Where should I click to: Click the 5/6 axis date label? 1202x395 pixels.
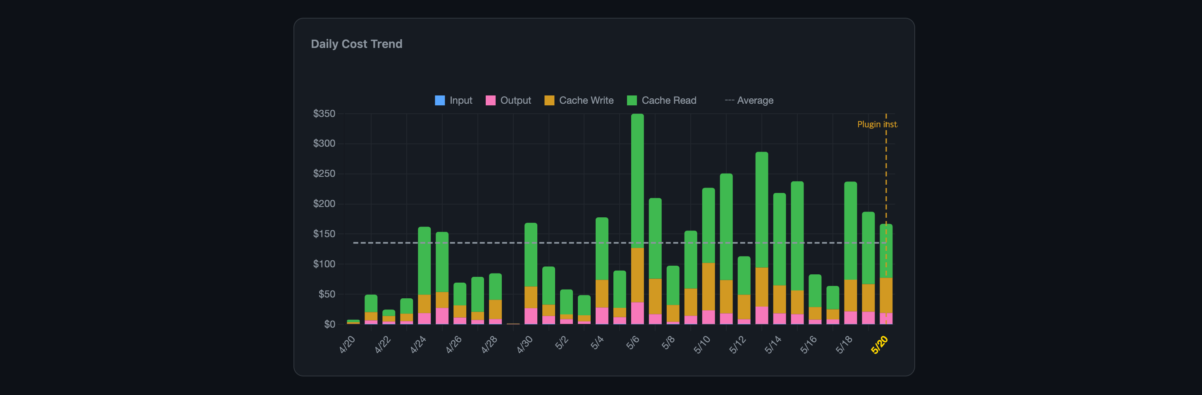[x=633, y=343]
